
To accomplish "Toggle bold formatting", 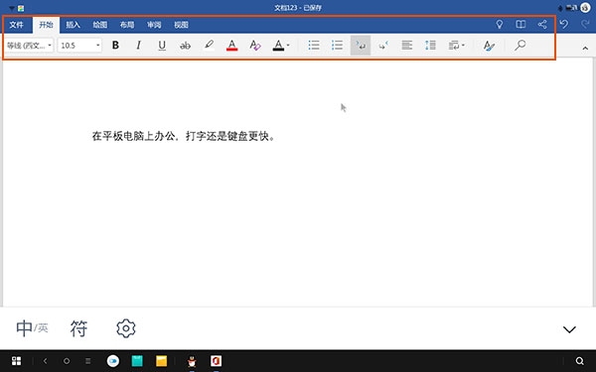I will [115, 46].
